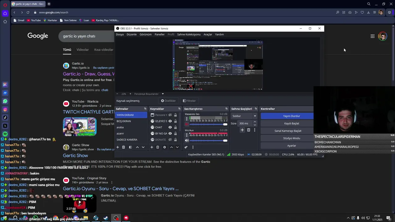
Task: Open Mic/Aux three-dot options
Action: point(186,135)
